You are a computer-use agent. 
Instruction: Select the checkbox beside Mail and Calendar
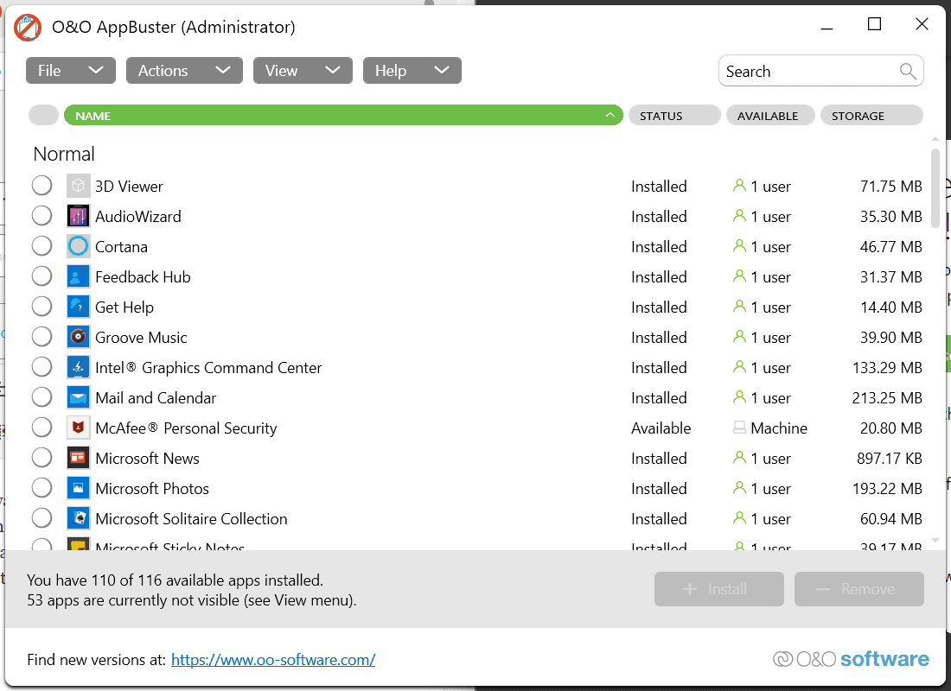click(x=41, y=397)
